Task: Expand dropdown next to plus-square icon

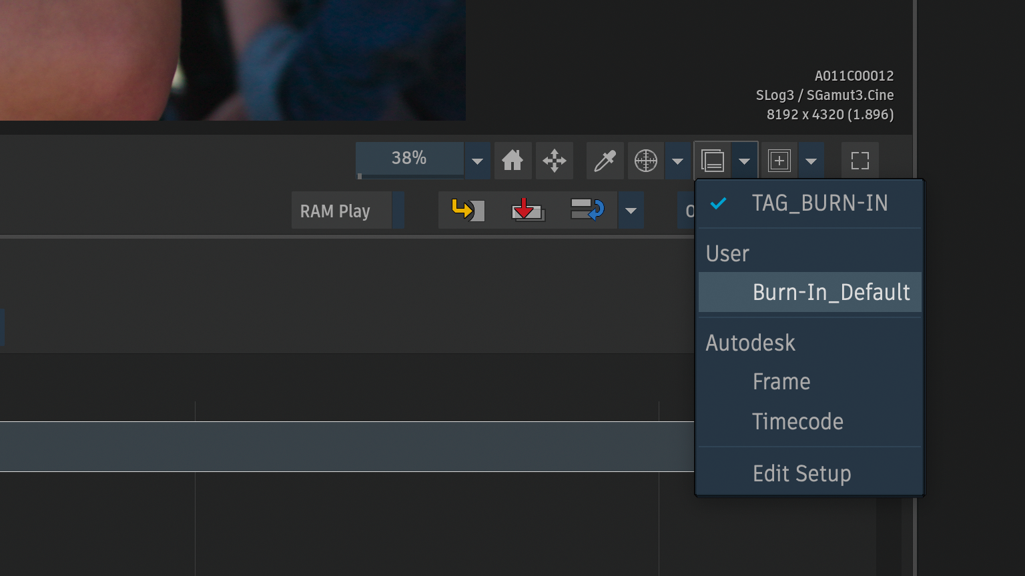Action: pyautogui.click(x=811, y=161)
